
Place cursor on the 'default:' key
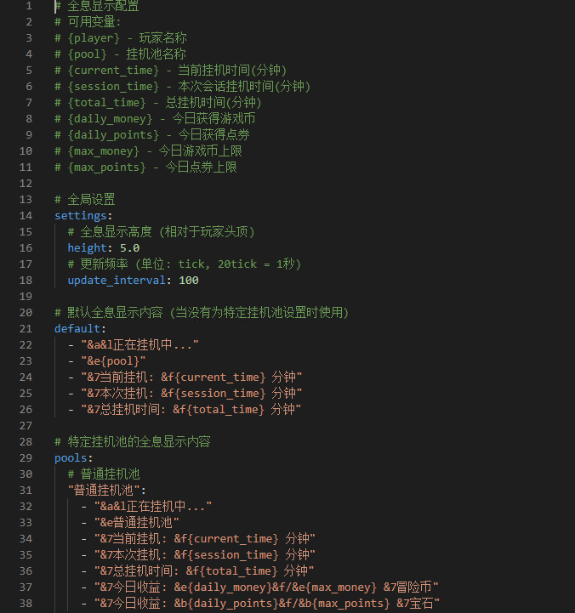(80, 328)
